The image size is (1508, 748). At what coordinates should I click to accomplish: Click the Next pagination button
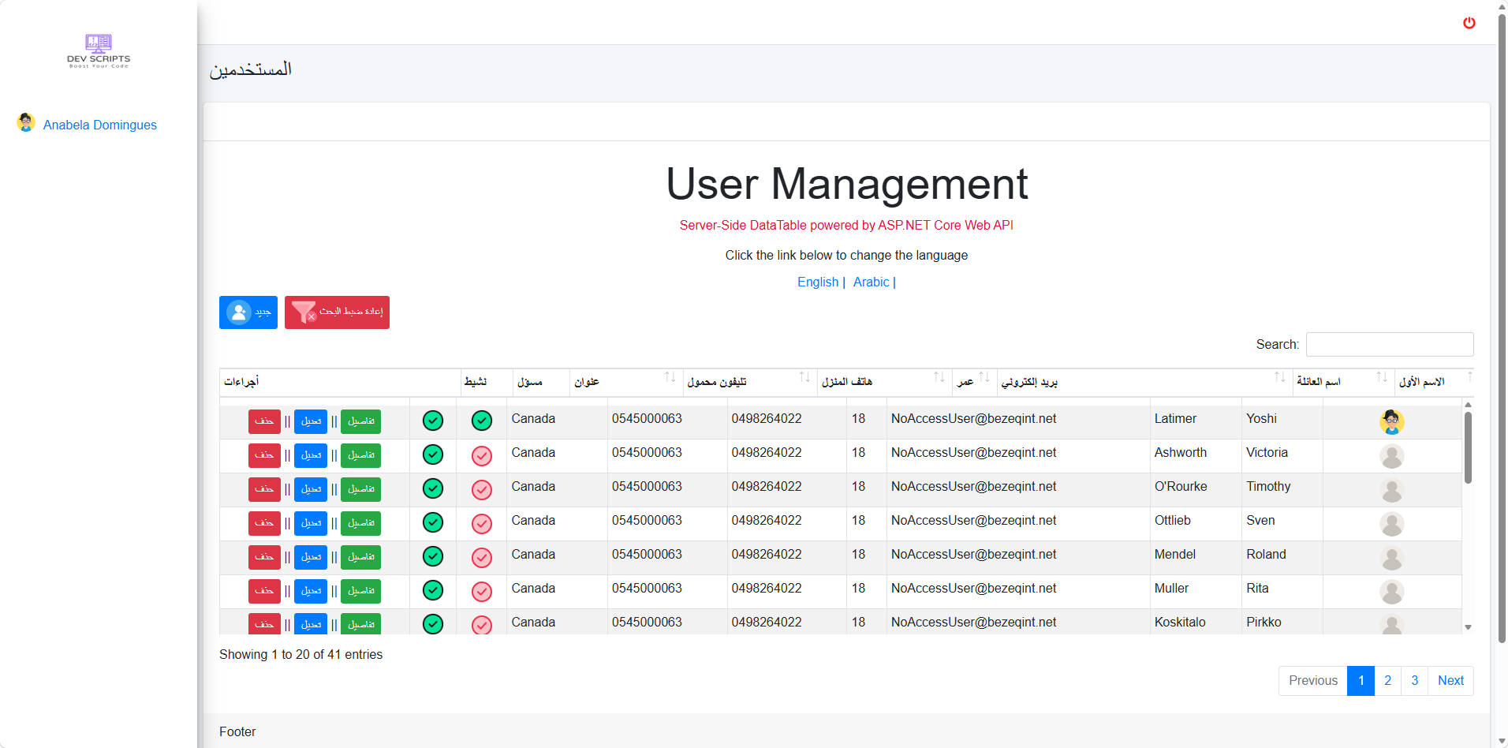click(1450, 681)
